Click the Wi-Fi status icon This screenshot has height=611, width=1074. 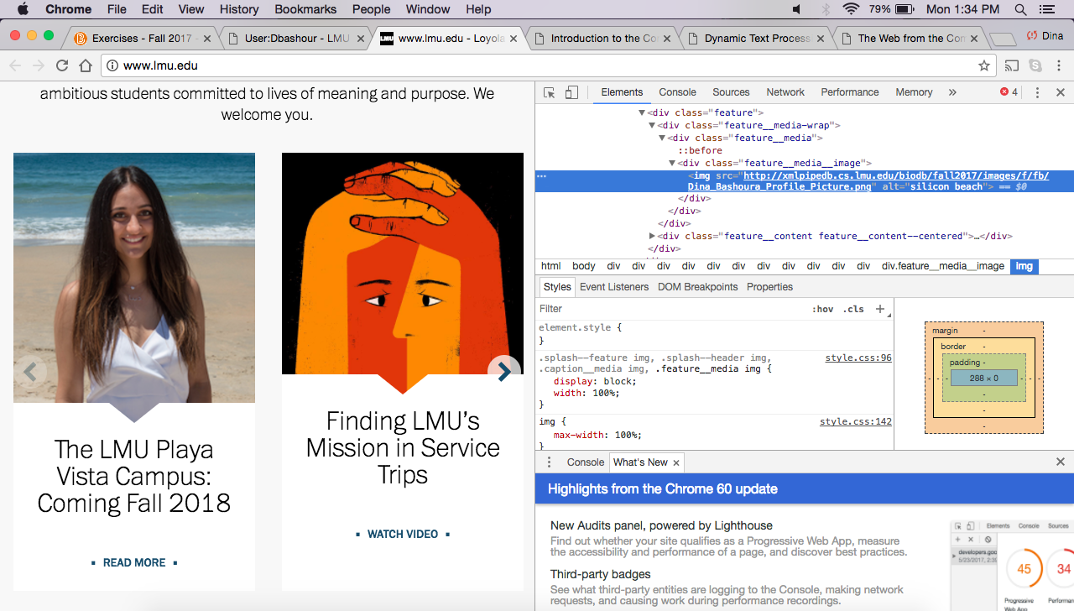click(852, 9)
